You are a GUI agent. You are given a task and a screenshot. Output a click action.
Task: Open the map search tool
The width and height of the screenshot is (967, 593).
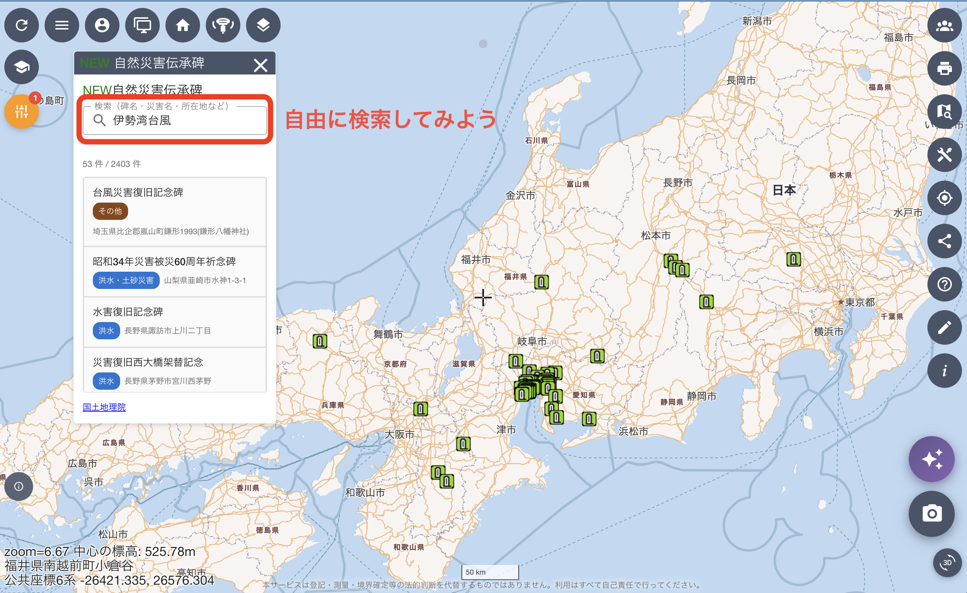click(x=945, y=112)
